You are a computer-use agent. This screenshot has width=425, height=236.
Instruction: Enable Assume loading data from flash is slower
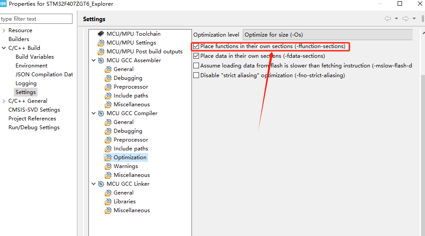coord(196,66)
